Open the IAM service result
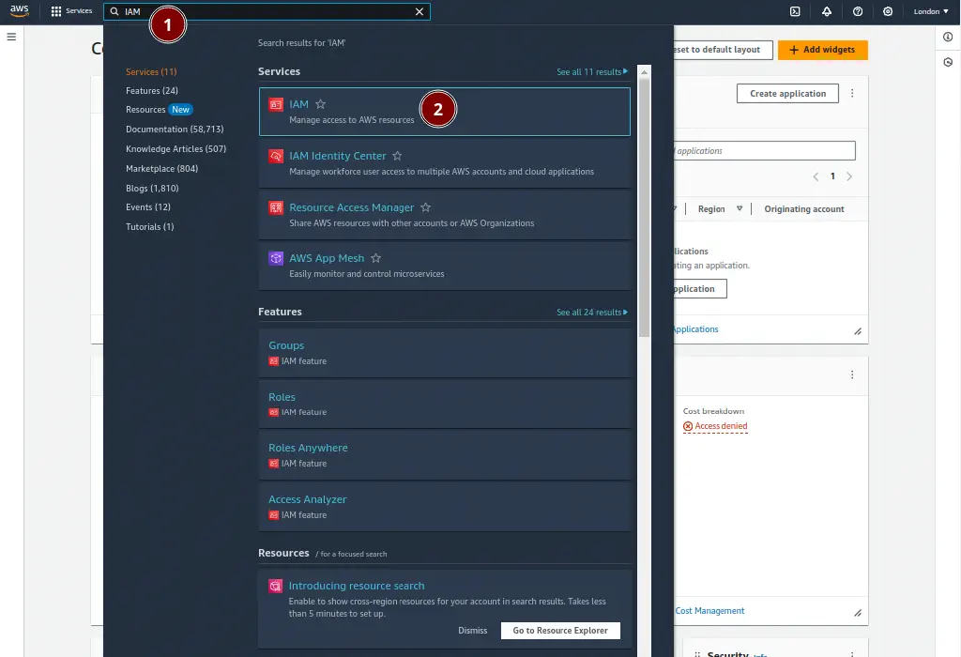Viewport: 961px width, 657px height. click(444, 112)
